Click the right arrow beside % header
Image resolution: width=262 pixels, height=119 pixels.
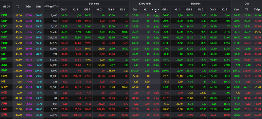(x=159, y=10)
